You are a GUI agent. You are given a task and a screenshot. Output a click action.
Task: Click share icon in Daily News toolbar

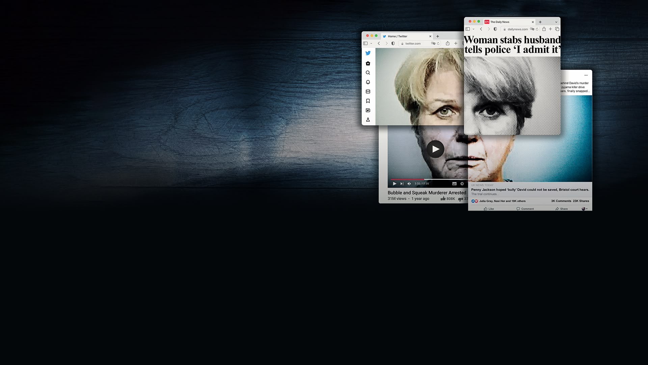pos(544,29)
